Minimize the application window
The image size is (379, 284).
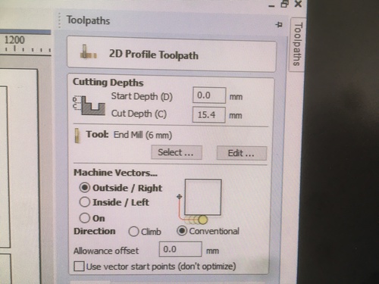click(x=271, y=6)
